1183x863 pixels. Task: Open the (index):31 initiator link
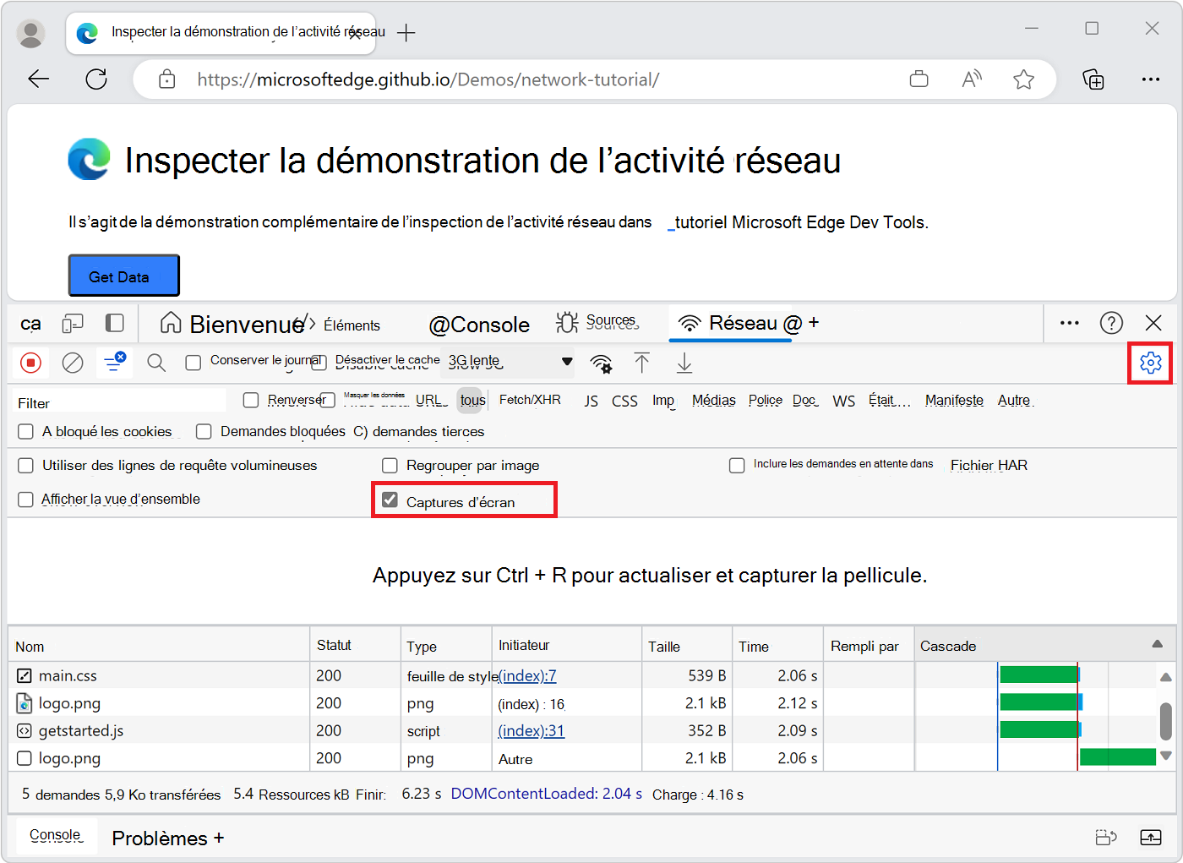click(531, 730)
